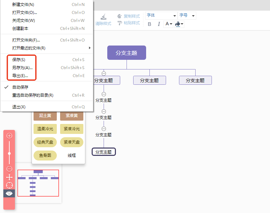
Task: Select the 鱼骨图 theme button
Action: point(45,156)
